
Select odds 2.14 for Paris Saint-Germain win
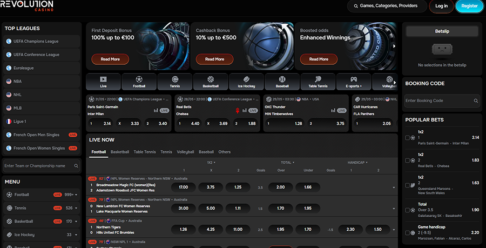click(100, 123)
